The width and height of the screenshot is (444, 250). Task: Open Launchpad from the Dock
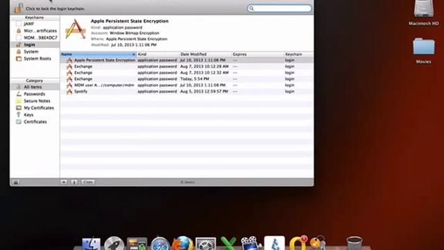(114, 244)
